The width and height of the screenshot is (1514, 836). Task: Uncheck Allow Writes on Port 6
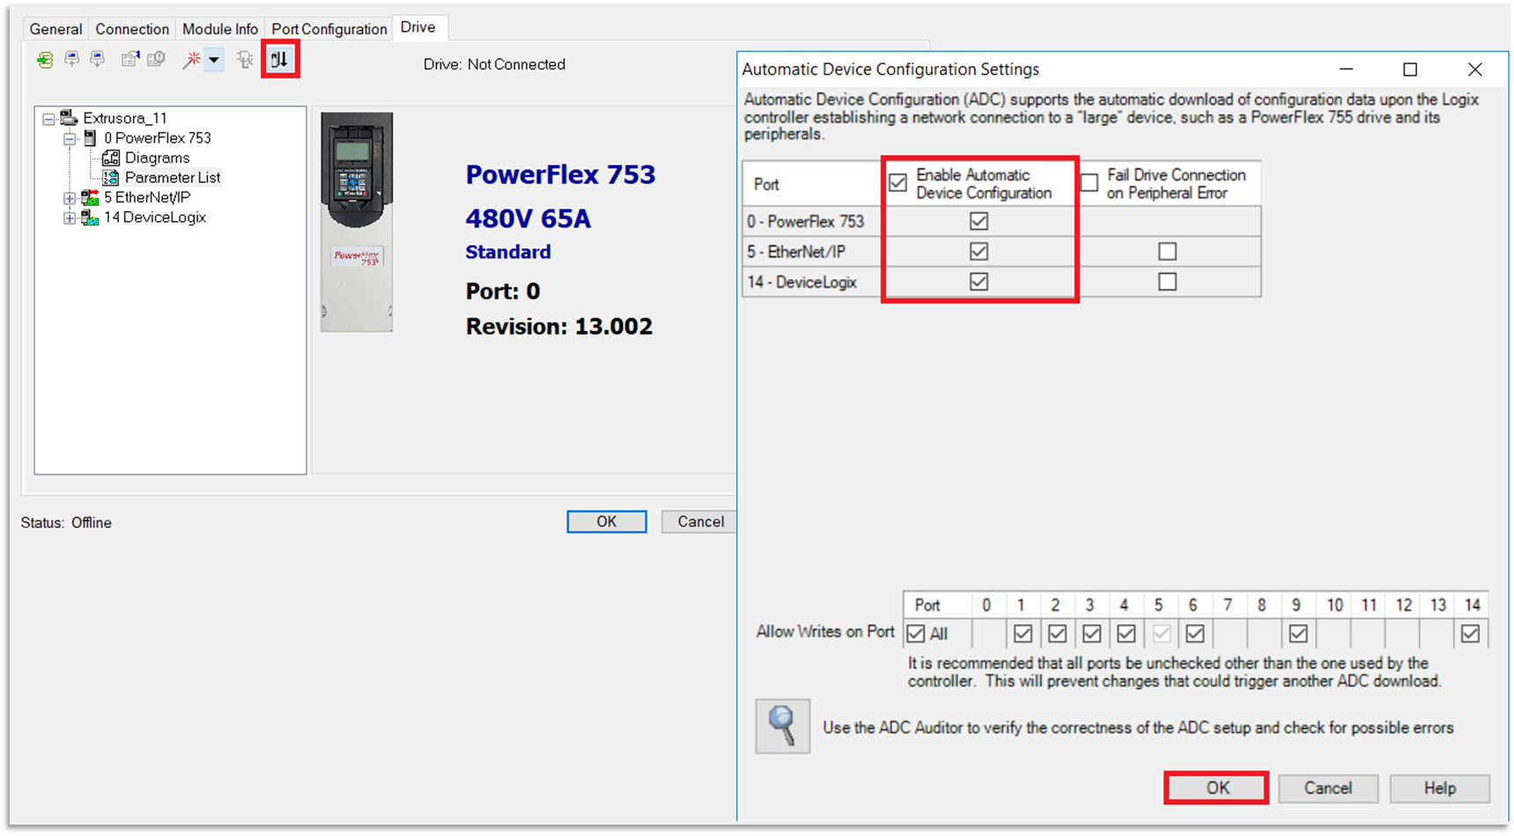1194,634
